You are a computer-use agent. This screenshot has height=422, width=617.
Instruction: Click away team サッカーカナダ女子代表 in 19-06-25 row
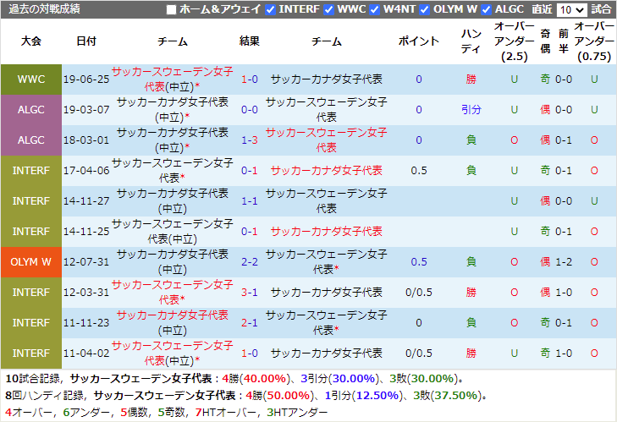(326, 79)
